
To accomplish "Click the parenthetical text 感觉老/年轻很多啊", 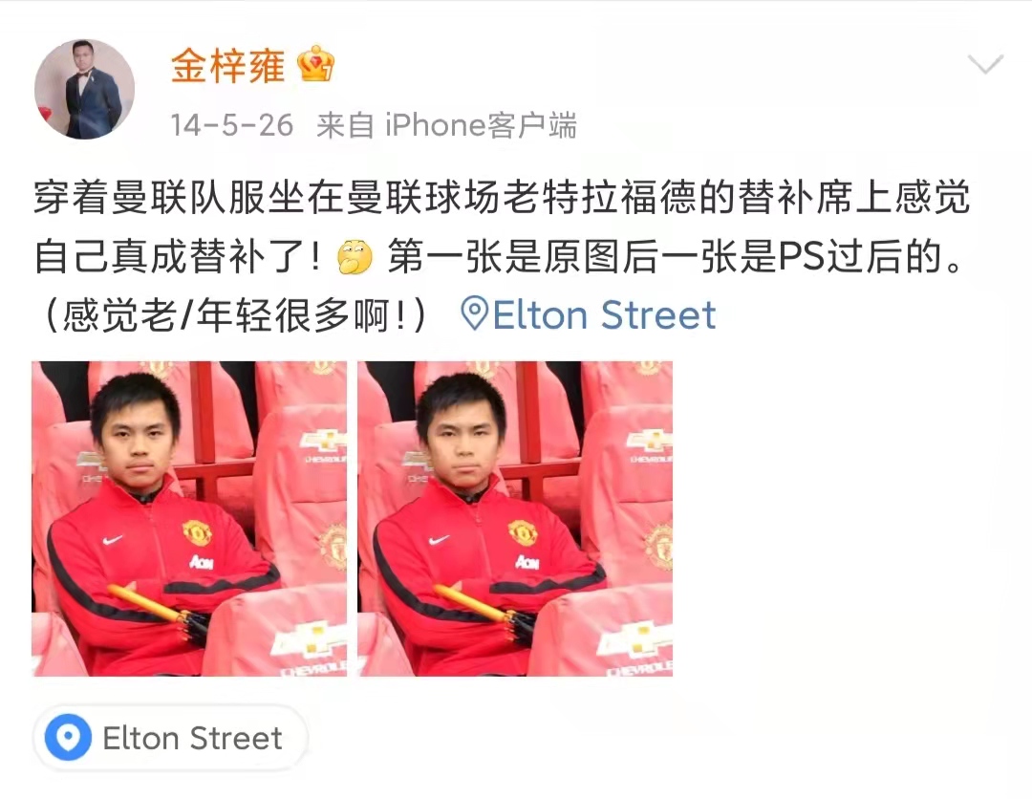I will 233,315.
